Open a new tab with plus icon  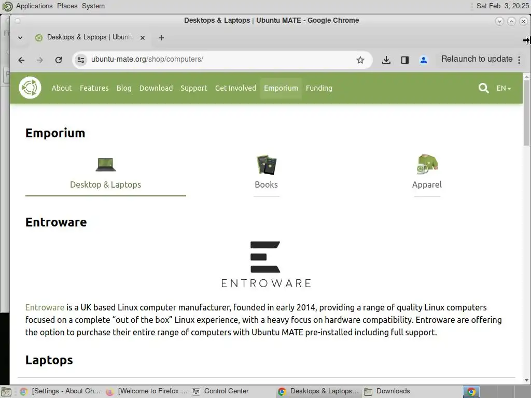point(161,38)
